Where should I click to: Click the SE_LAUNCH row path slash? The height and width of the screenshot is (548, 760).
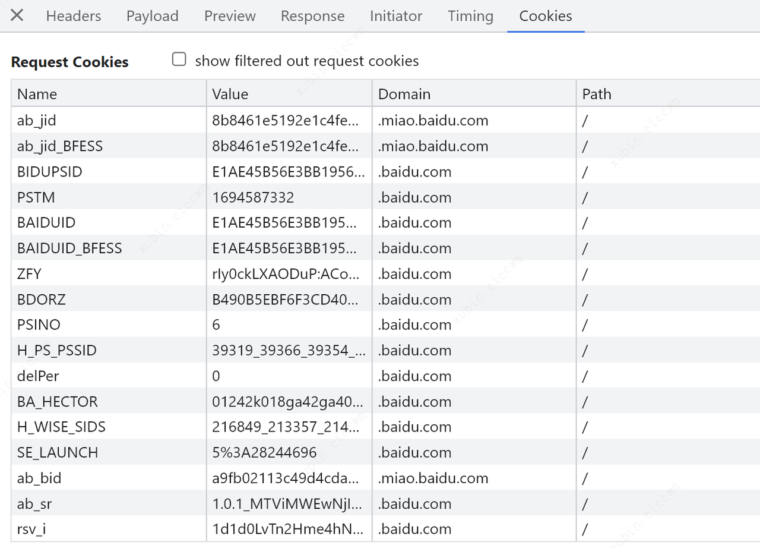(x=585, y=452)
